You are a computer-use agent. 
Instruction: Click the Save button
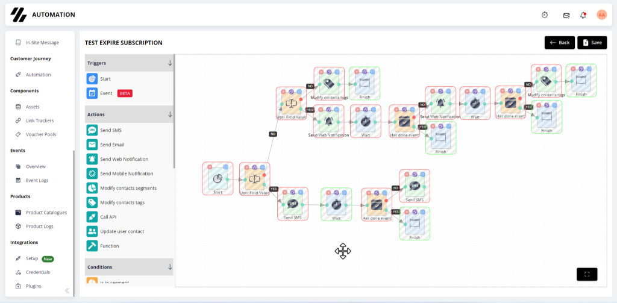pyautogui.click(x=592, y=43)
